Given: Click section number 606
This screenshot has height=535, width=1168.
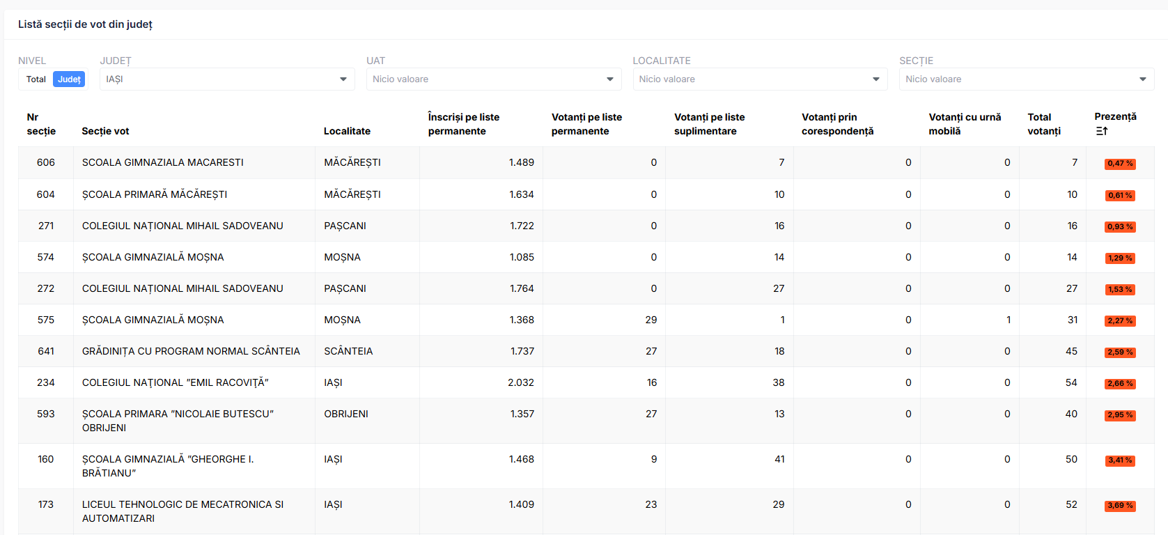Looking at the screenshot, I should click(46, 162).
